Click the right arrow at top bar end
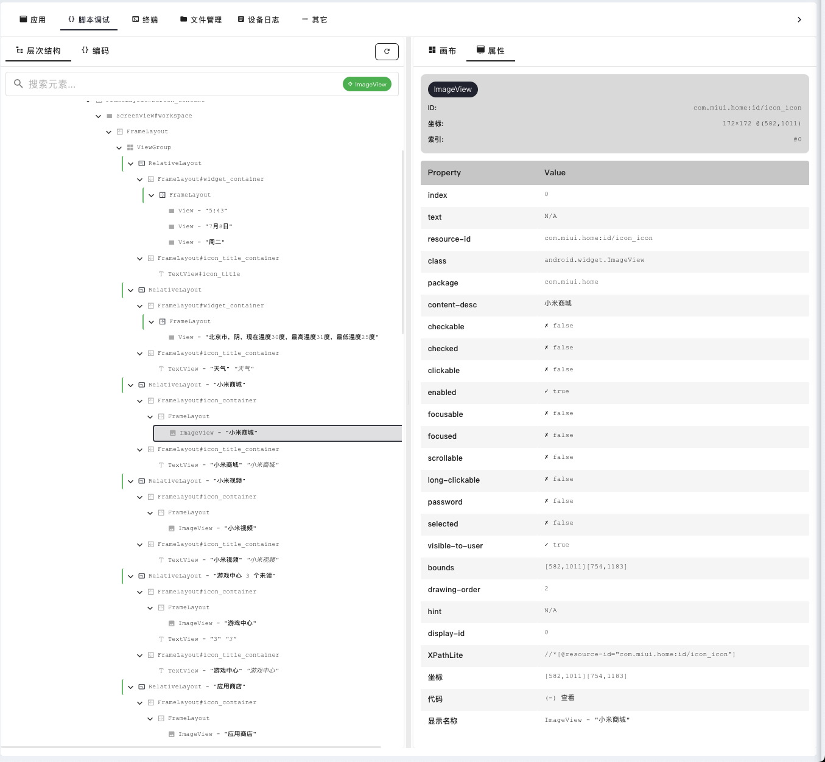 799,19
